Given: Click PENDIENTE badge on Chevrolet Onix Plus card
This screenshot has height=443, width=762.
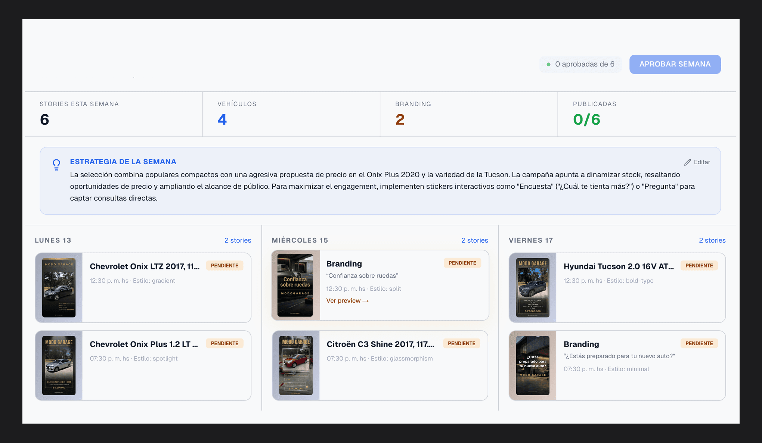Looking at the screenshot, I should pos(224,343).
